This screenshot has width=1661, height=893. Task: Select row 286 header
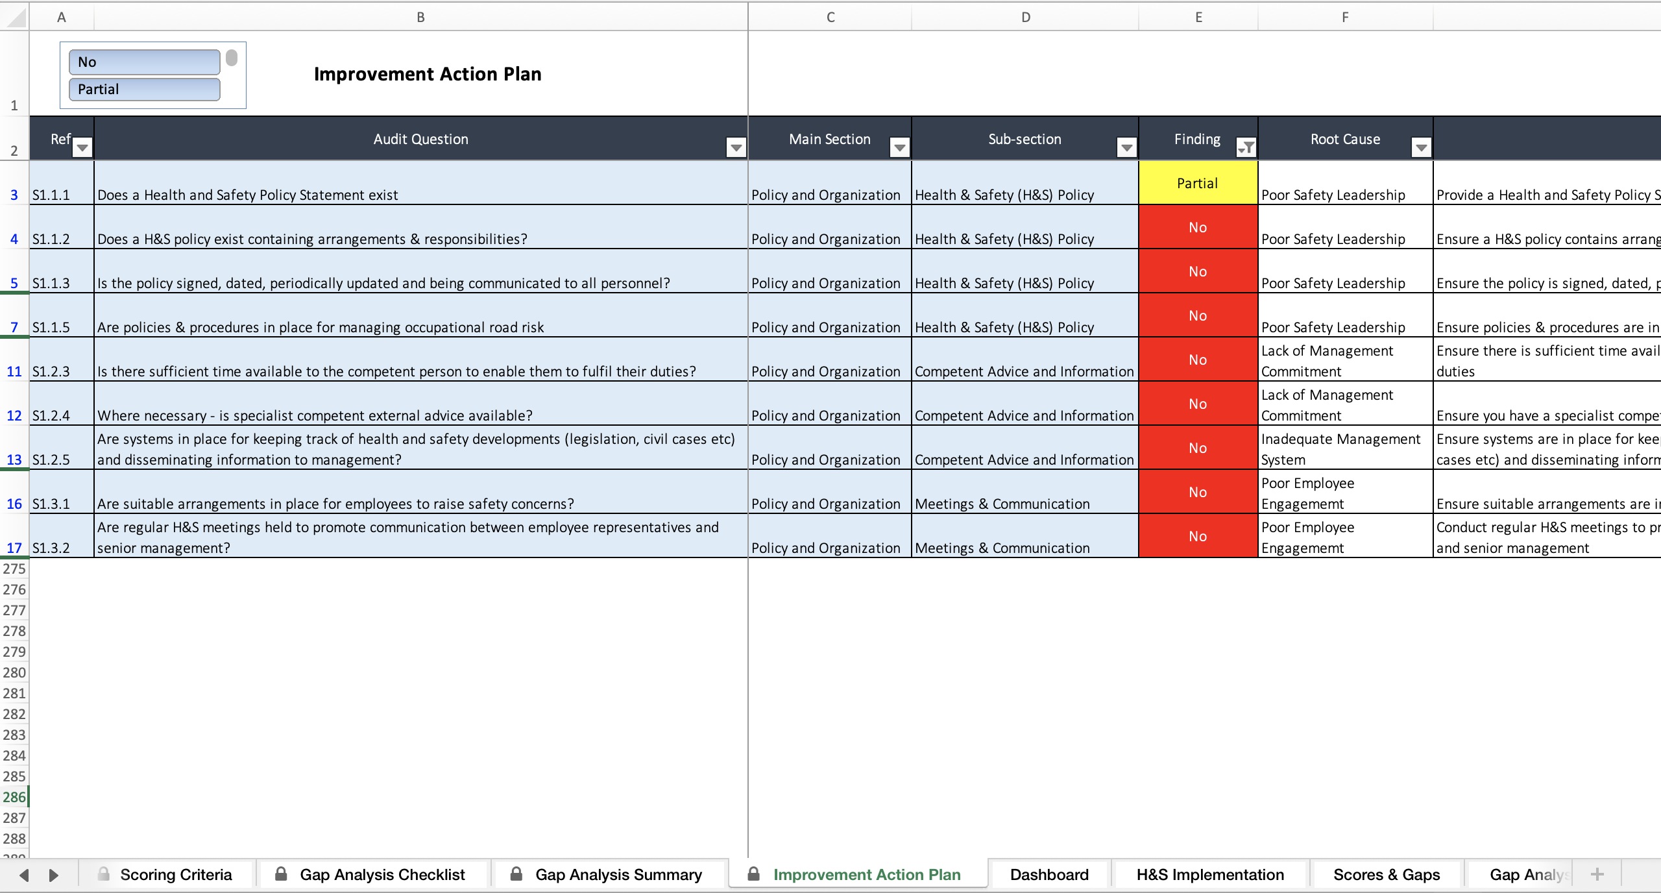14,797
